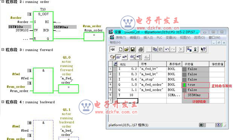Open the context help pointer tool
The image size is (233, 140).
tap(203, 49)
